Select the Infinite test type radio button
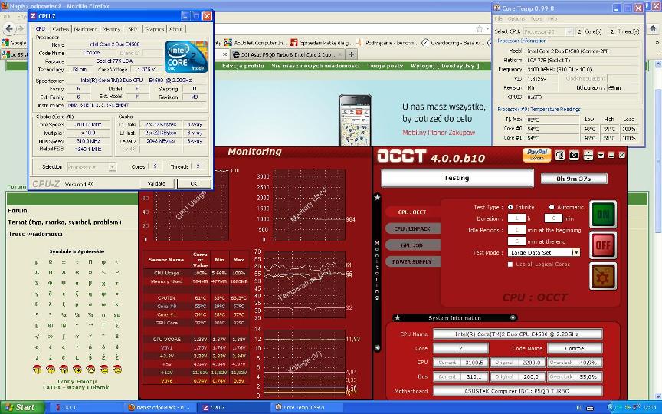662x414 pixels. [x=510, y=207]
